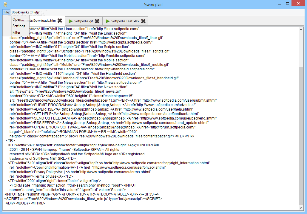Screen dimensions: 307x214
Task: Close the SwingTail window
Action: point(298,3)
